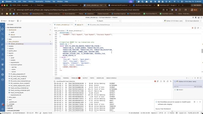Click the bookmark star in address bar
203x114 pixels.
click(167, 10)
